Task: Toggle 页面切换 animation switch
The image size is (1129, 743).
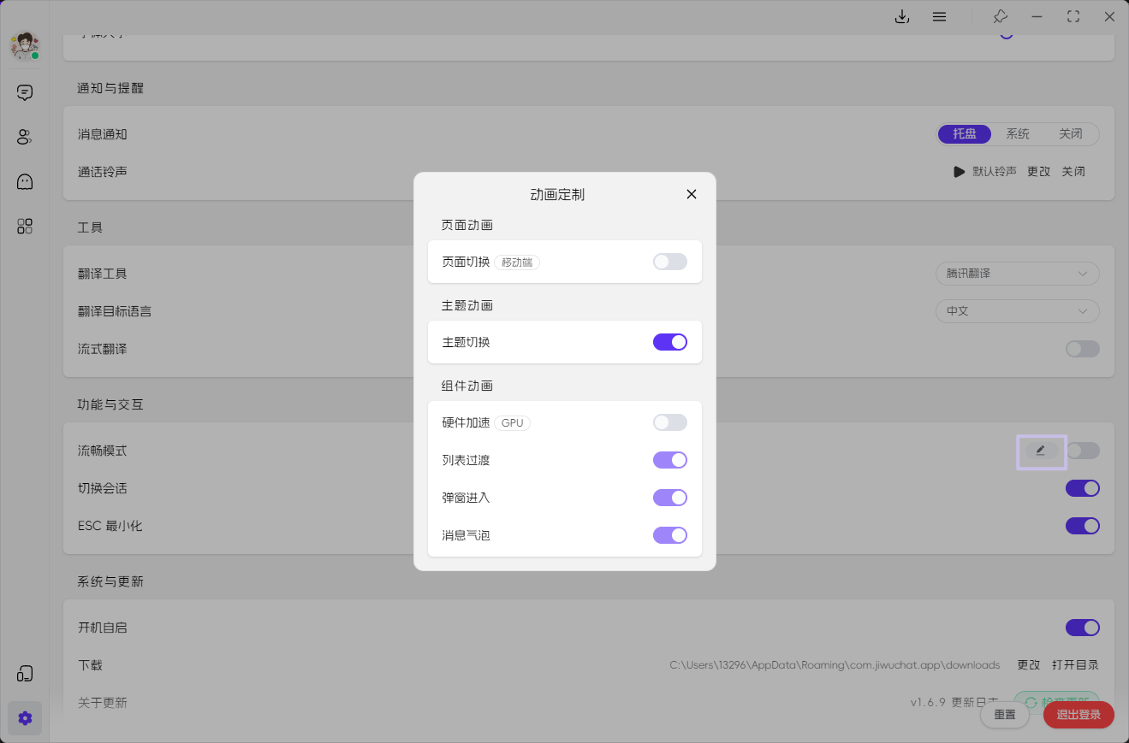Action: point(670,262)
